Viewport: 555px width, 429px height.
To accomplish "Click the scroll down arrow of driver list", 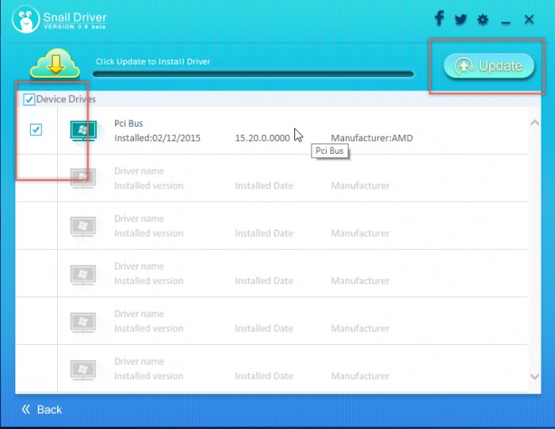I will pyautogui.click(x=534, y=376).
